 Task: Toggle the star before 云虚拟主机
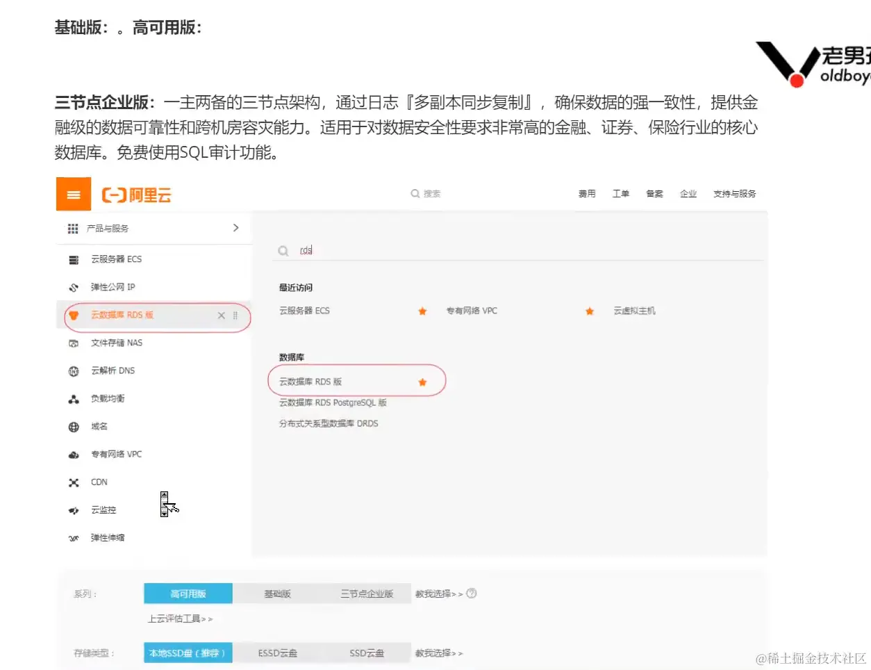coord(590,311)
